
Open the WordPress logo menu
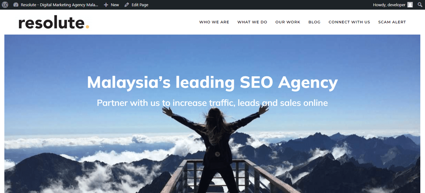click(x=5, y=5)
